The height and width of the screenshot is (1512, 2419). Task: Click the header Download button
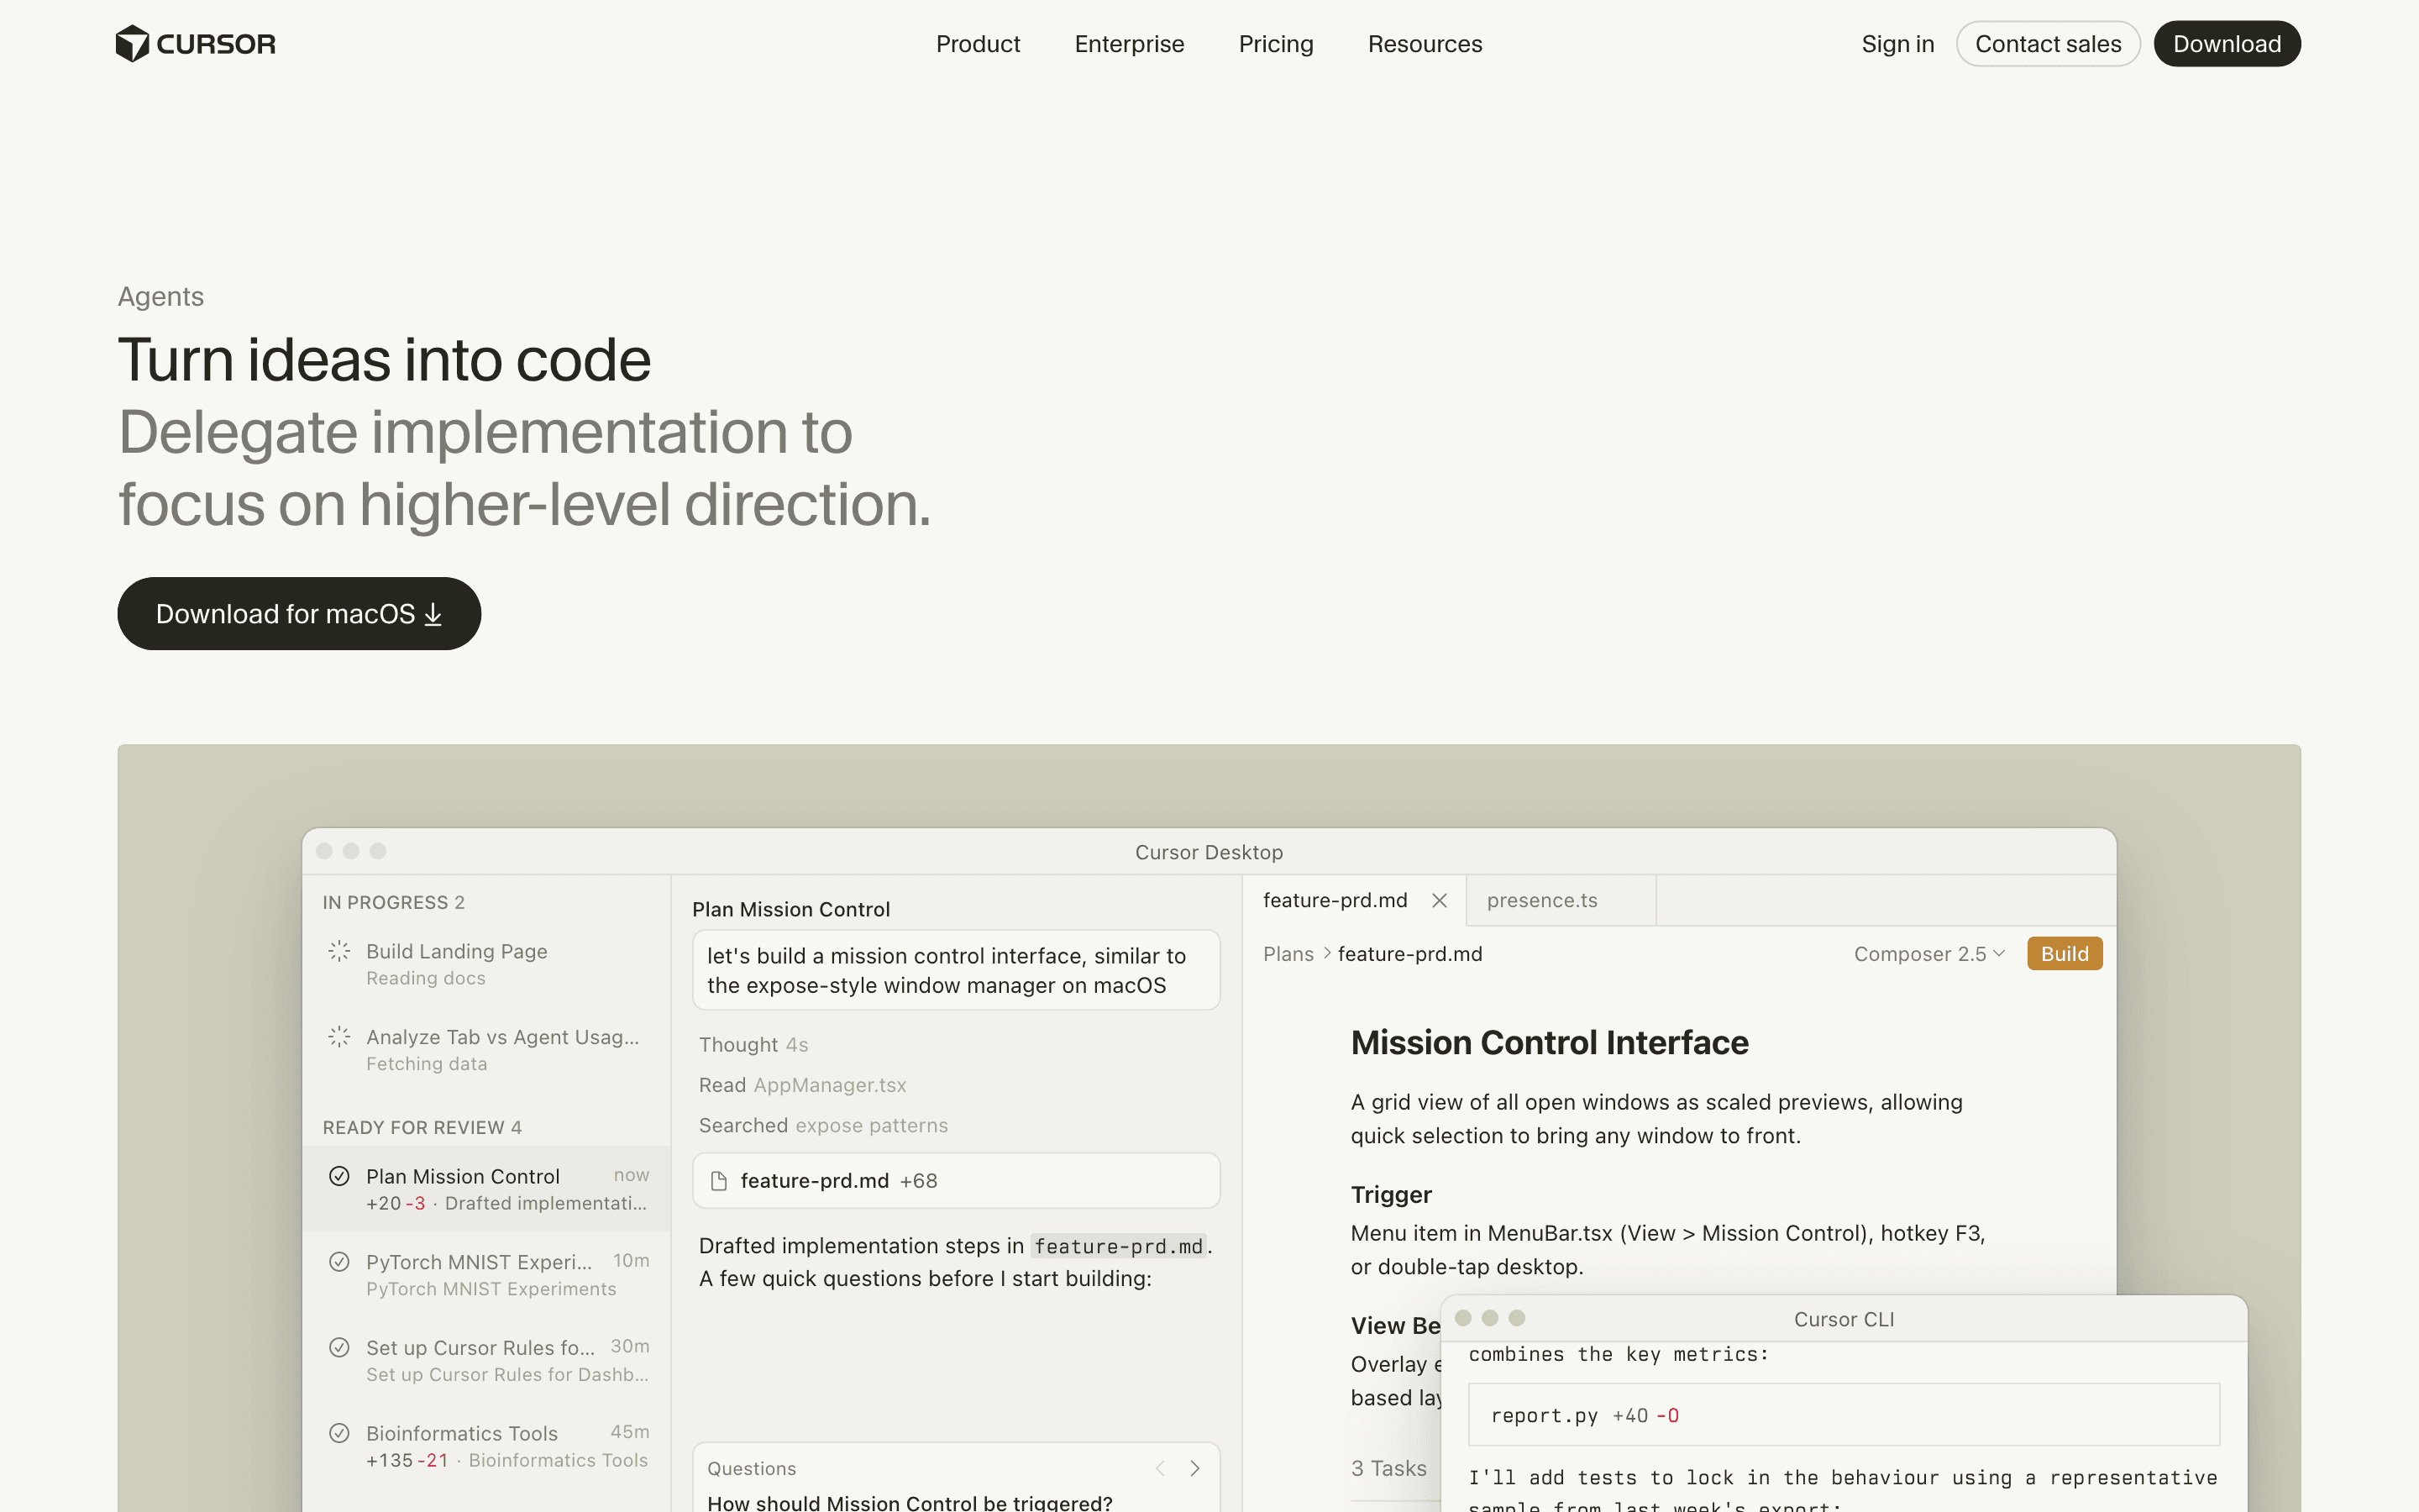(x=2226, y=44)
